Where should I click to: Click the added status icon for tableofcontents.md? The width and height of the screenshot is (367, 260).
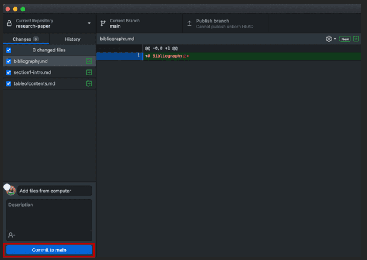(89, 84)
